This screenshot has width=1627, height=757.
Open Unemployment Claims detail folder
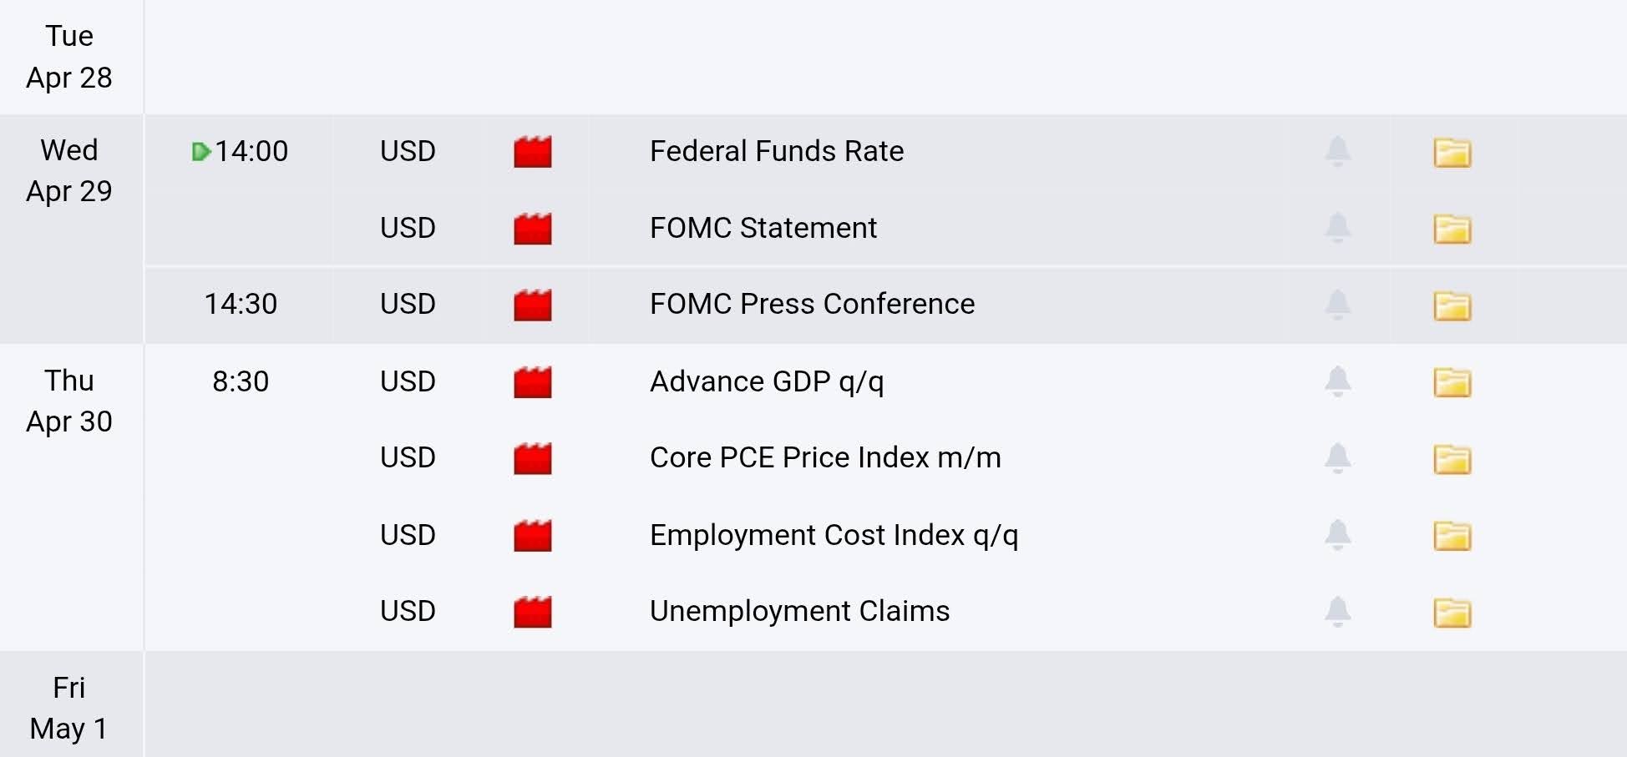tap(1452, 613)
